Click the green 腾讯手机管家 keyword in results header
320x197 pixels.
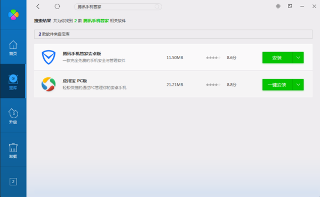[96, 21]
